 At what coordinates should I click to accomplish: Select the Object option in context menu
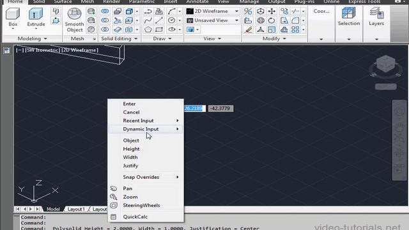[146, 141]
